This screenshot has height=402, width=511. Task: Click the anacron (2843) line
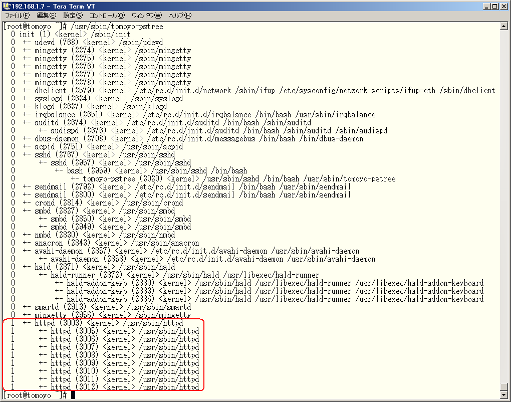[x=105, y=243]
